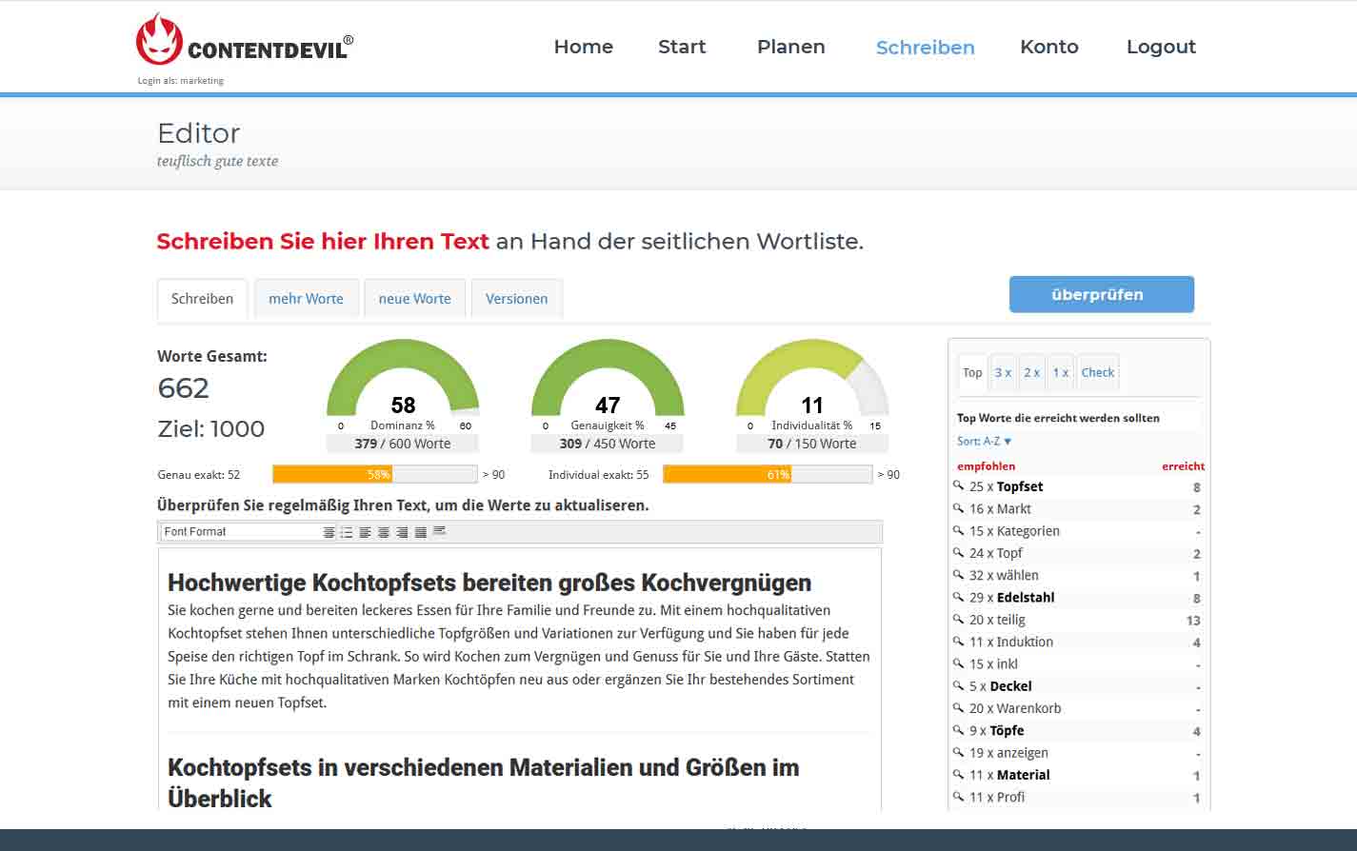The height and width of the screenshot is (851, 1357).
Task: Switch to the 3 x word list tab
Action: [x=1003, y=373]
